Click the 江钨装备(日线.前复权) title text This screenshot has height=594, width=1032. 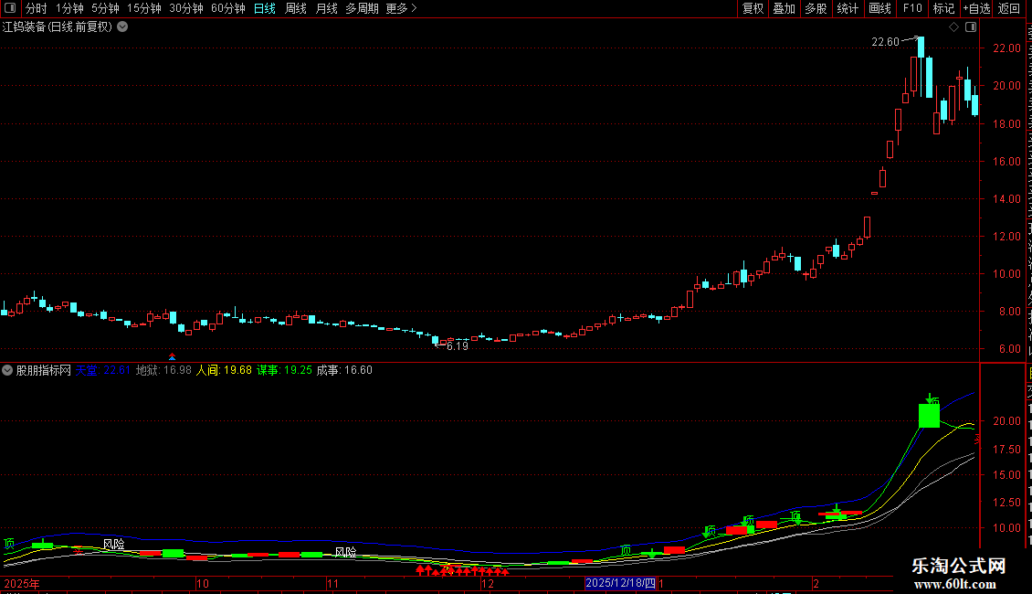tap(58, 27)
